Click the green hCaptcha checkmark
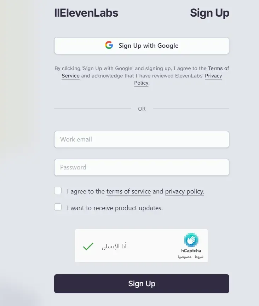The image size is (259, 306). pos(88,246)
